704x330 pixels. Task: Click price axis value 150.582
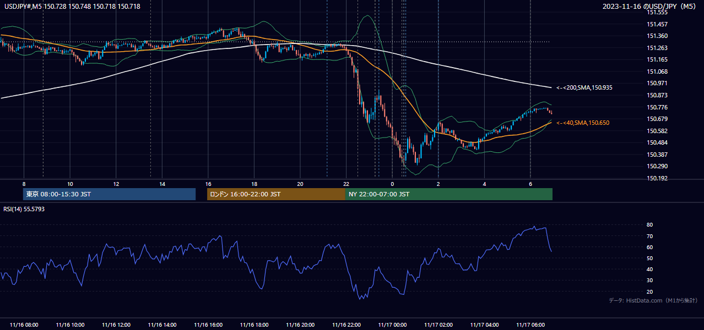657,131
